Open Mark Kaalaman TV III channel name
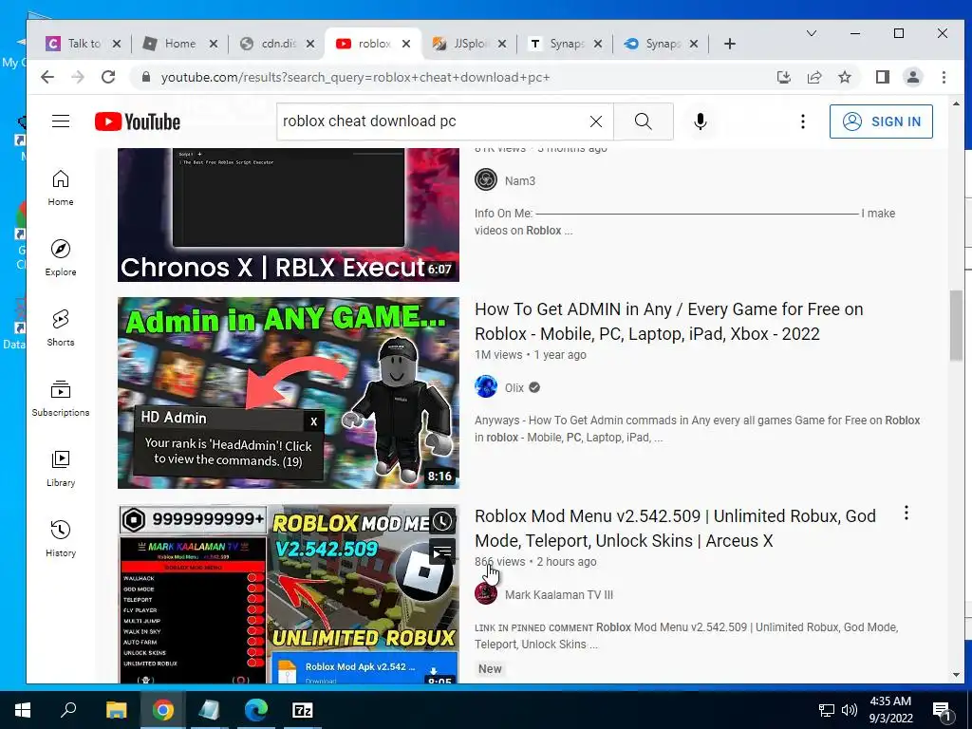Viewport: 972px width, 729px height. [x=558, y=595]
